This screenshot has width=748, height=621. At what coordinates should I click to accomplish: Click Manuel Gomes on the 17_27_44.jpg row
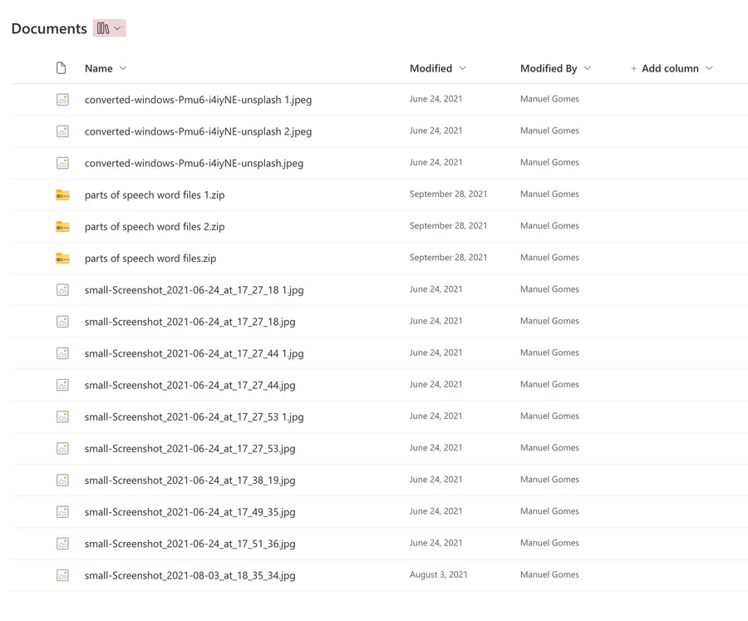pyautogui.click(x=549, y=384)
